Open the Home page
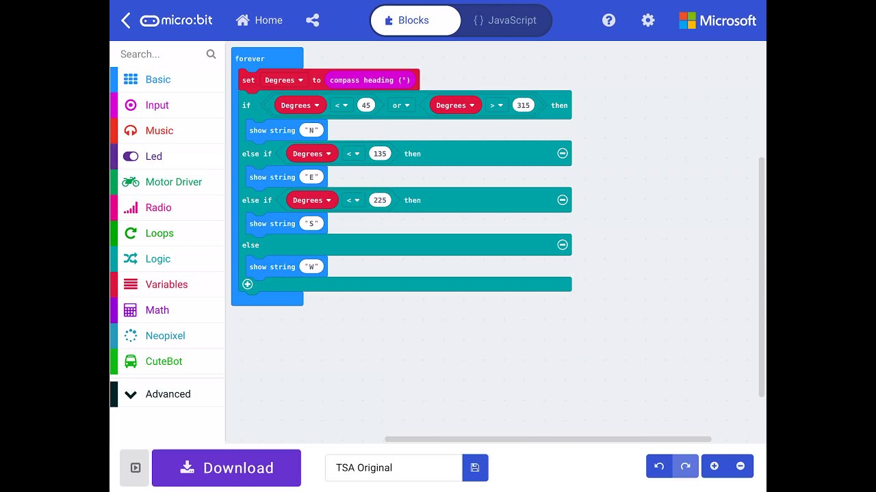Image resolution: width=876 pixels, height=492 pixels. [x=259, y=20]
